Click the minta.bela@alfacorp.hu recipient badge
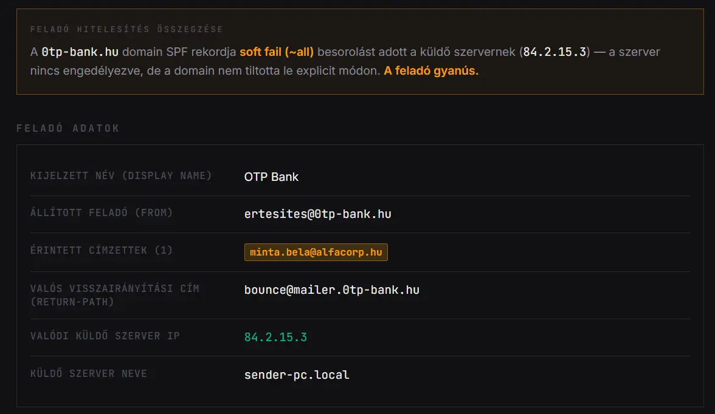This screenshot has width=715, height=414. [x=316, y=252]
